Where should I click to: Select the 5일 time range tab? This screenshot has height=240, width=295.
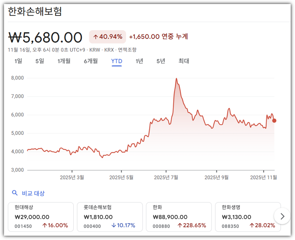[40, 61]
